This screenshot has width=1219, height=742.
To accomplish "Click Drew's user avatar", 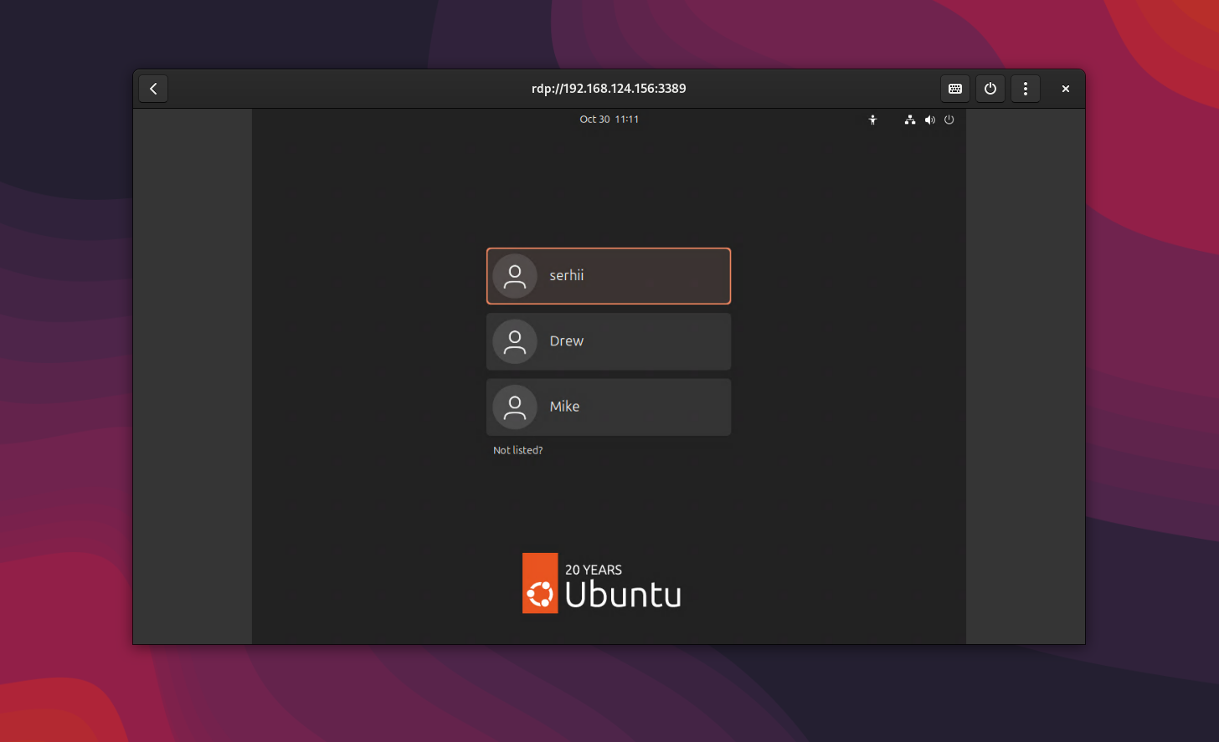I will 514,341.
